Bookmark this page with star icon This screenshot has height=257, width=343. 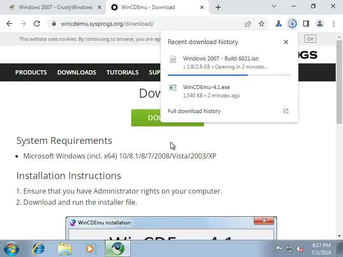click(262, 24)
